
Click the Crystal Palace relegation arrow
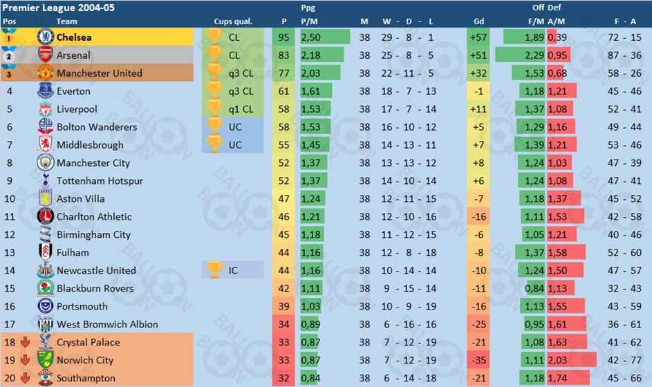point(26,342)
